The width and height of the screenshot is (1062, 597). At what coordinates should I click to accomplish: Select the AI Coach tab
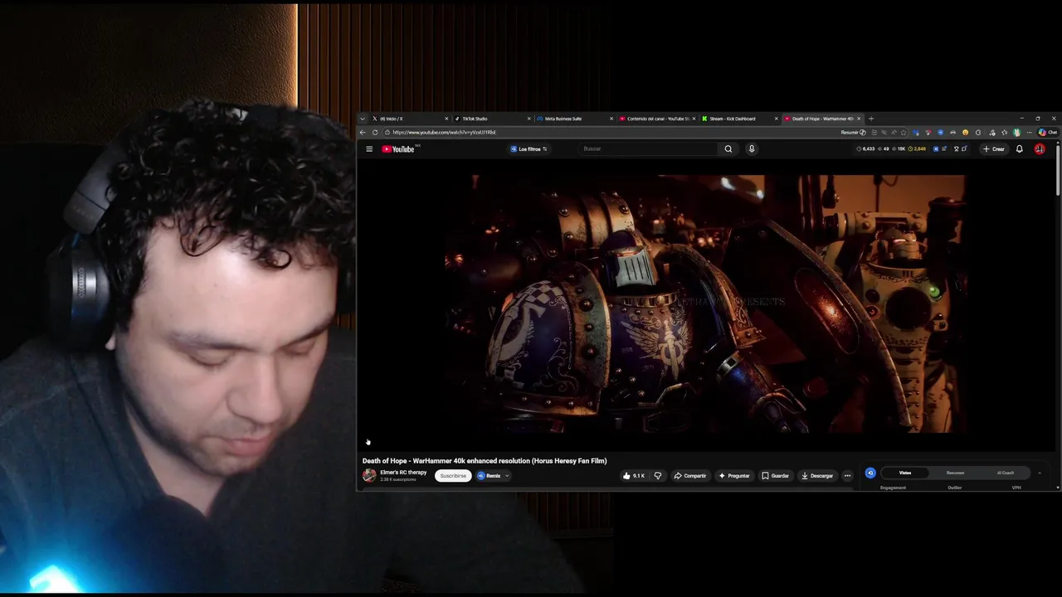point(1006,473)
